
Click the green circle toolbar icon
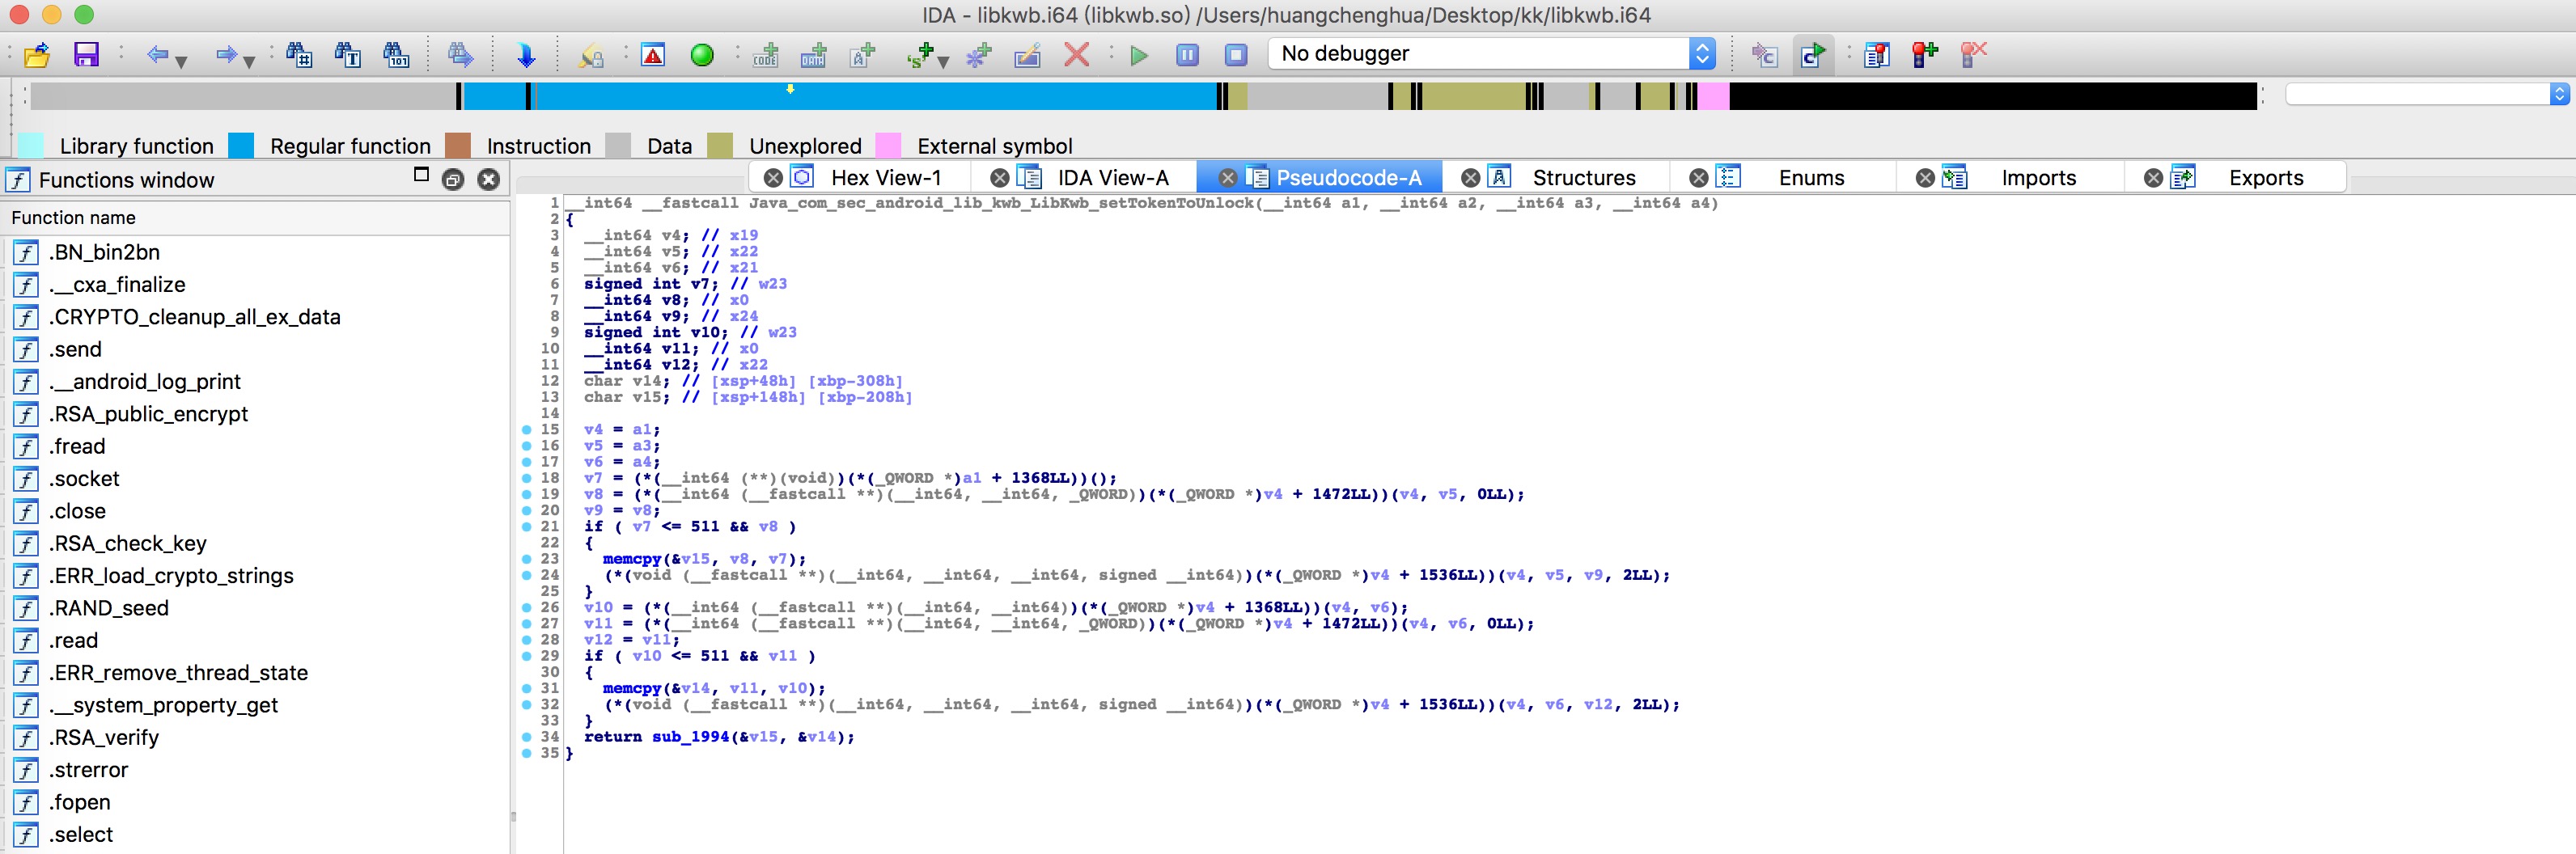point(703,54)
